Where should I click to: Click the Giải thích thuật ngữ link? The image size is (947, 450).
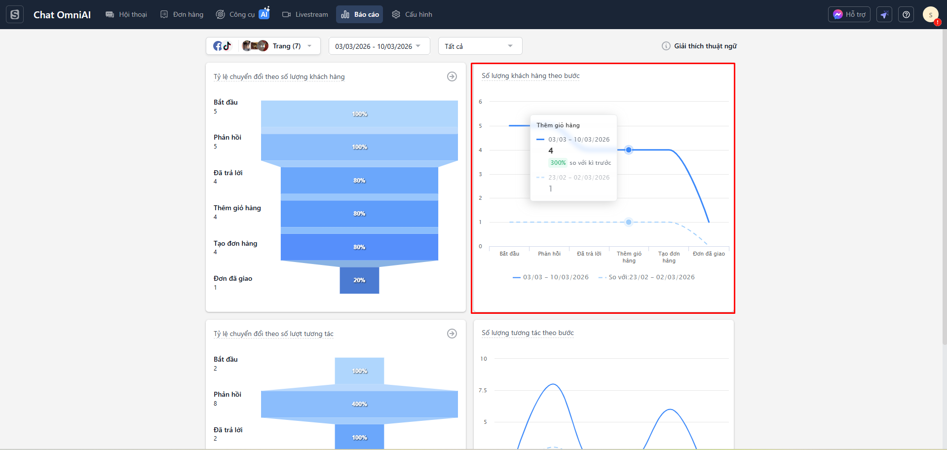(x=705, y=46)
